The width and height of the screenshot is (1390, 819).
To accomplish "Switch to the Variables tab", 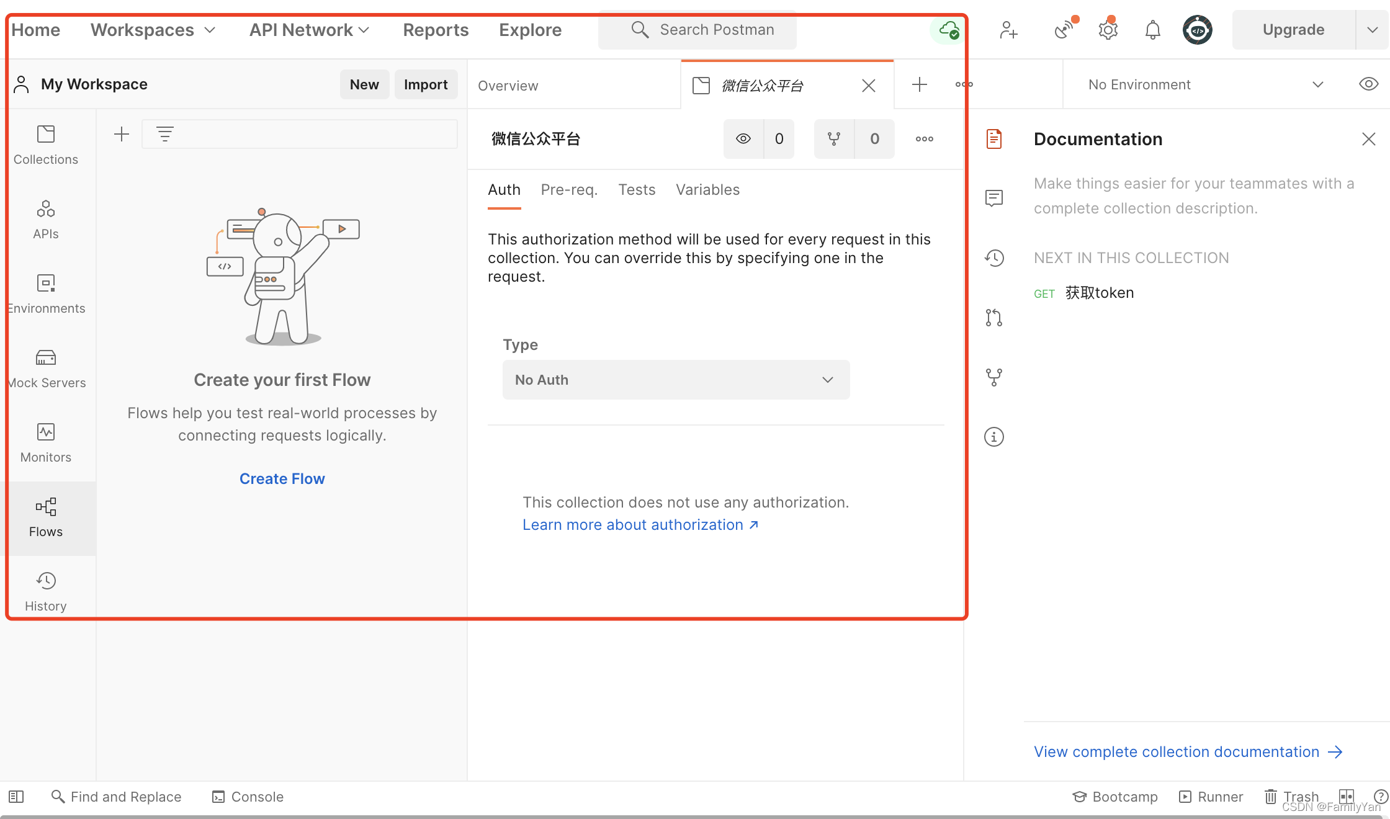I will tap(707, 190).
